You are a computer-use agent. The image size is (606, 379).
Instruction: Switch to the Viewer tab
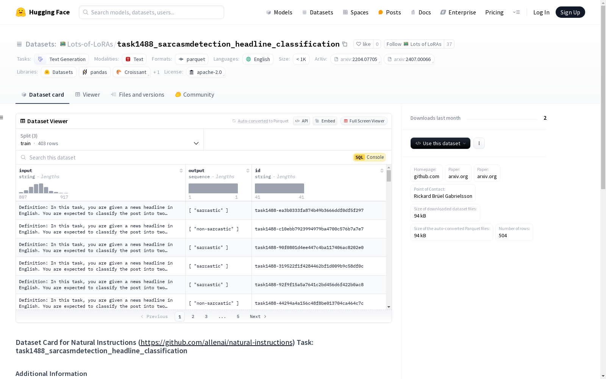click(x=87, y=95)
